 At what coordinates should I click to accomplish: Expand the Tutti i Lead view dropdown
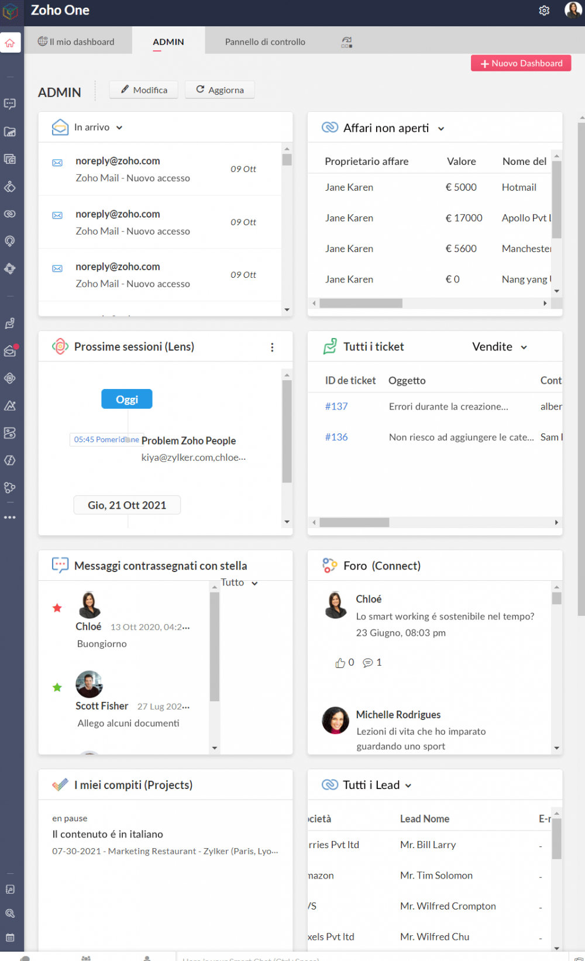[x=408, y=786]
